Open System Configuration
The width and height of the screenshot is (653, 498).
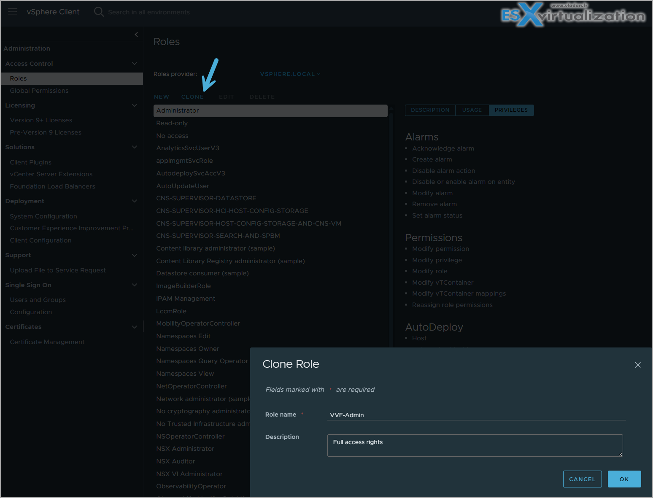coord(43,216)
